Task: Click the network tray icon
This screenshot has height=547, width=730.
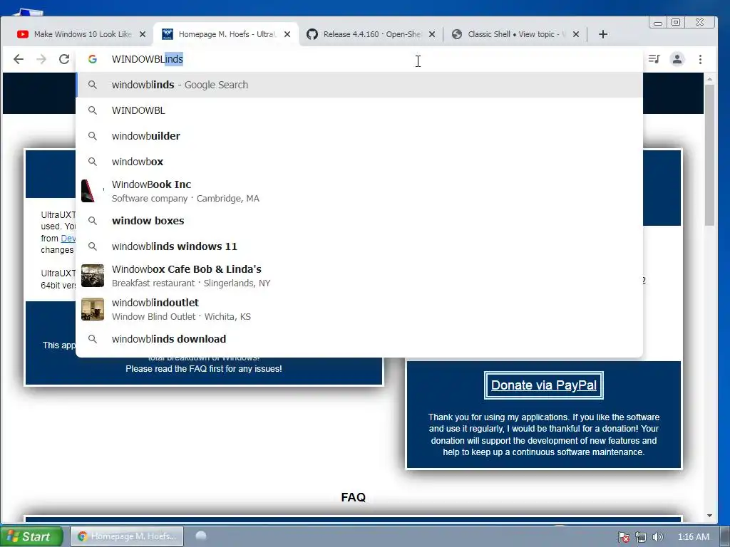Action: pos(641,537)
